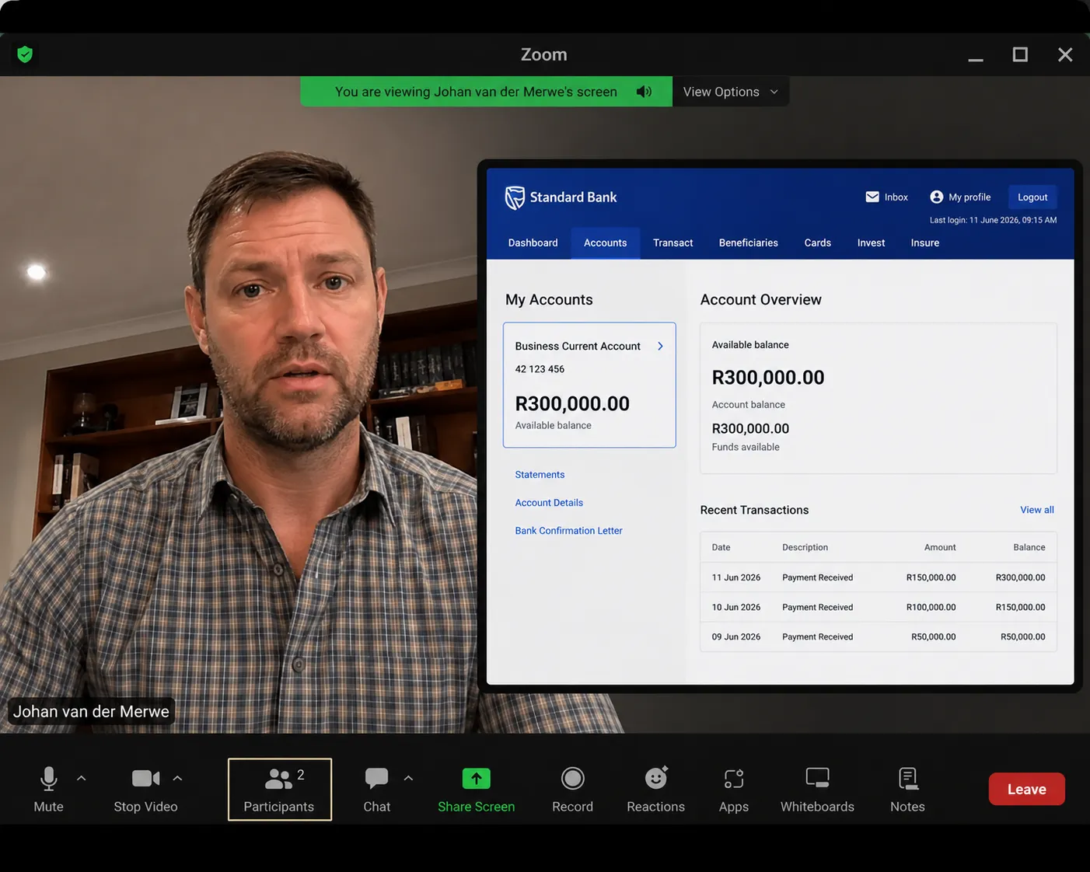
Task: Open the Inbox envelope icon
Action: pos(872,197)
